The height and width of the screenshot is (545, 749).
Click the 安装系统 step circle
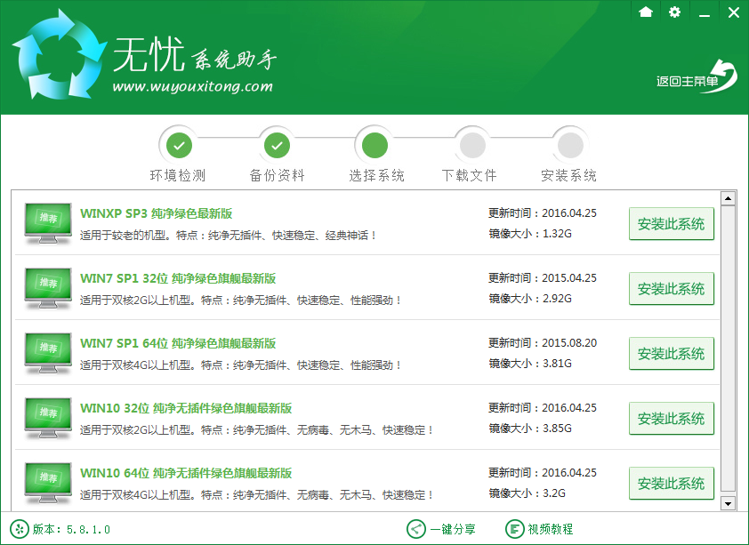569,144
